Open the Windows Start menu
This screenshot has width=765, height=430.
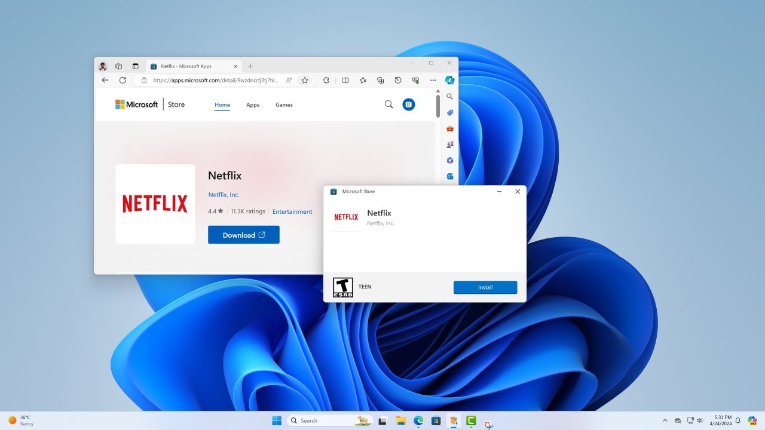(277, 420)
